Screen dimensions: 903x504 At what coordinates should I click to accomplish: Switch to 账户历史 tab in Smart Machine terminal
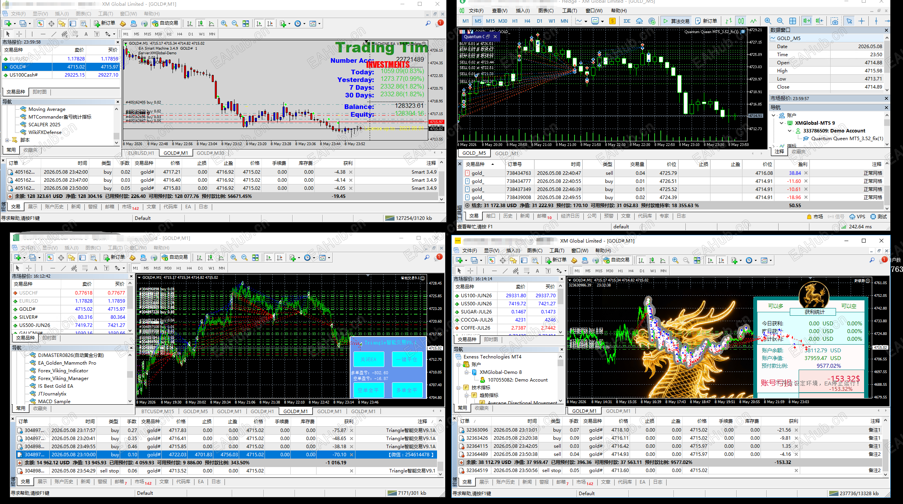click(54, 207)
